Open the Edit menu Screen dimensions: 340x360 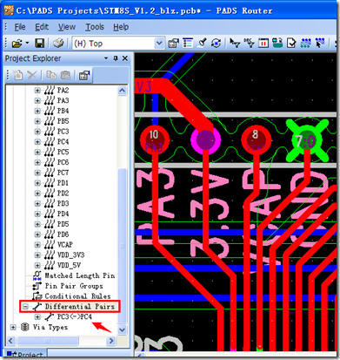coord(42,27)
